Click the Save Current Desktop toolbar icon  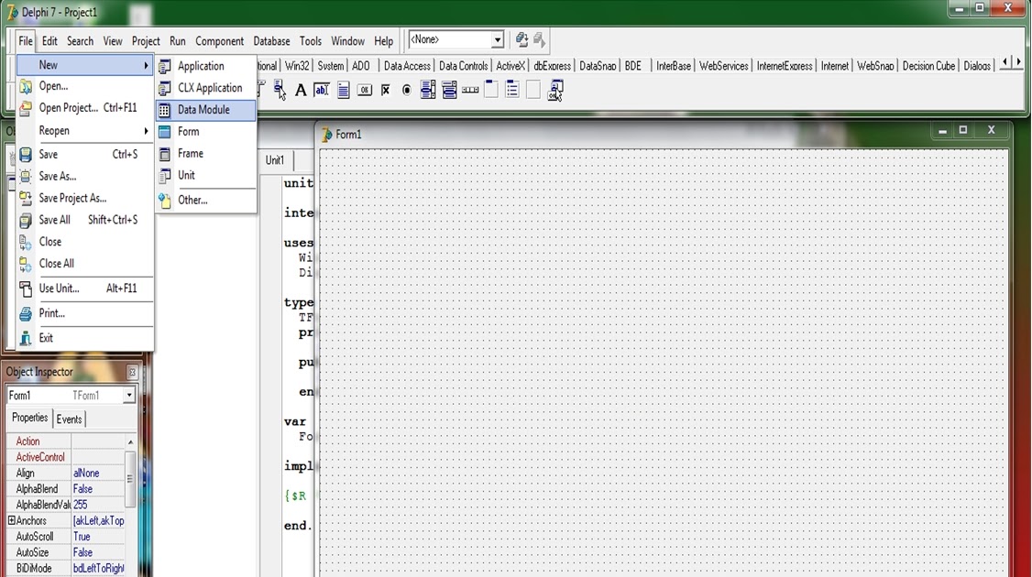tap(521, 39)
